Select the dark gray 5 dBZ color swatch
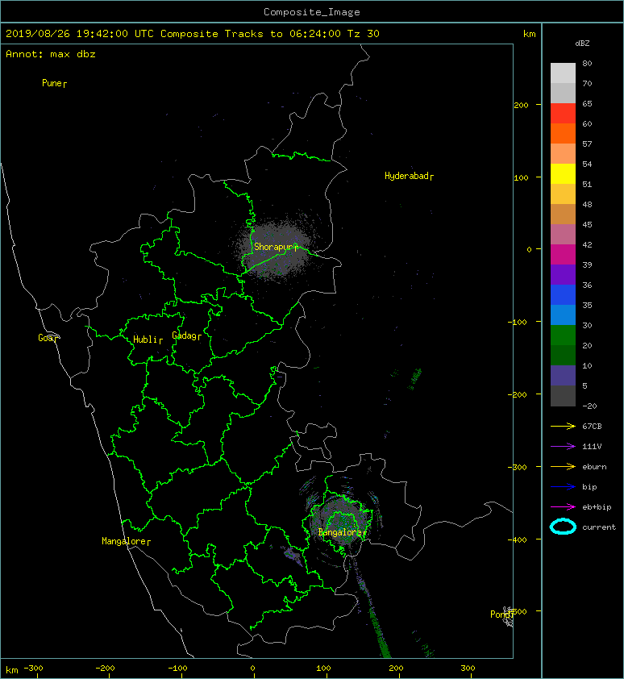The height and width of the screenshot is (679, 624). point(563,395)
